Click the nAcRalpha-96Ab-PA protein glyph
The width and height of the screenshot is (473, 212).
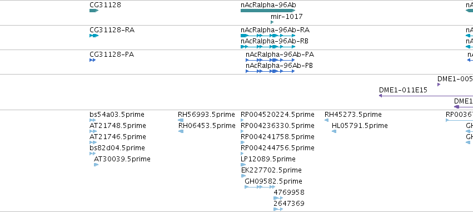pos(270,60)
